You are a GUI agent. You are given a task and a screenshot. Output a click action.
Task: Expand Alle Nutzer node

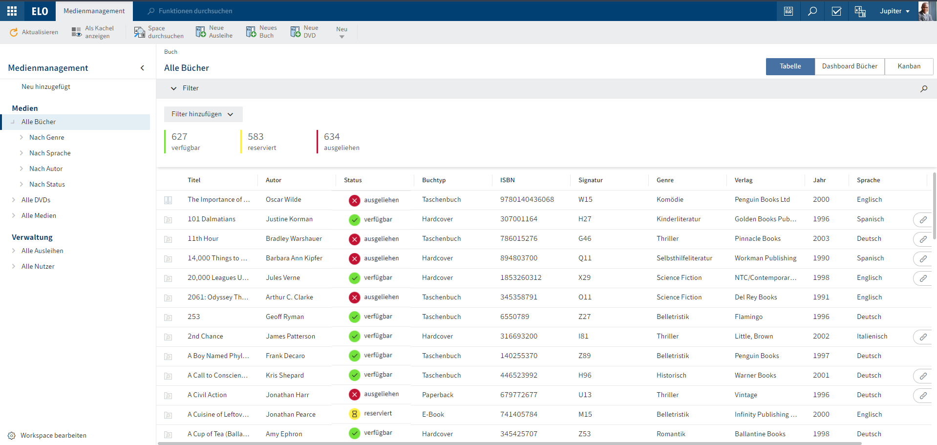(13, 266)
